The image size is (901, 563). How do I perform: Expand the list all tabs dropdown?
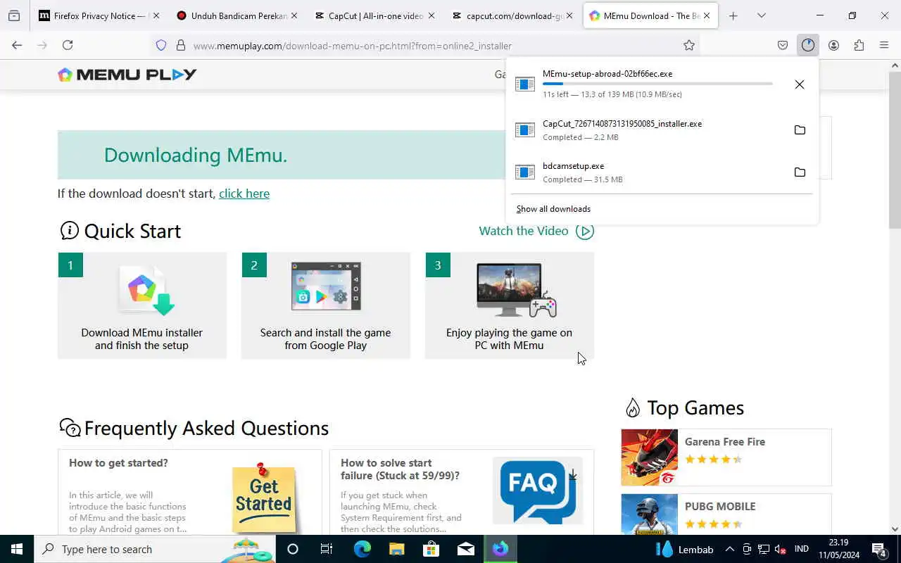click(x=762, y=15)
